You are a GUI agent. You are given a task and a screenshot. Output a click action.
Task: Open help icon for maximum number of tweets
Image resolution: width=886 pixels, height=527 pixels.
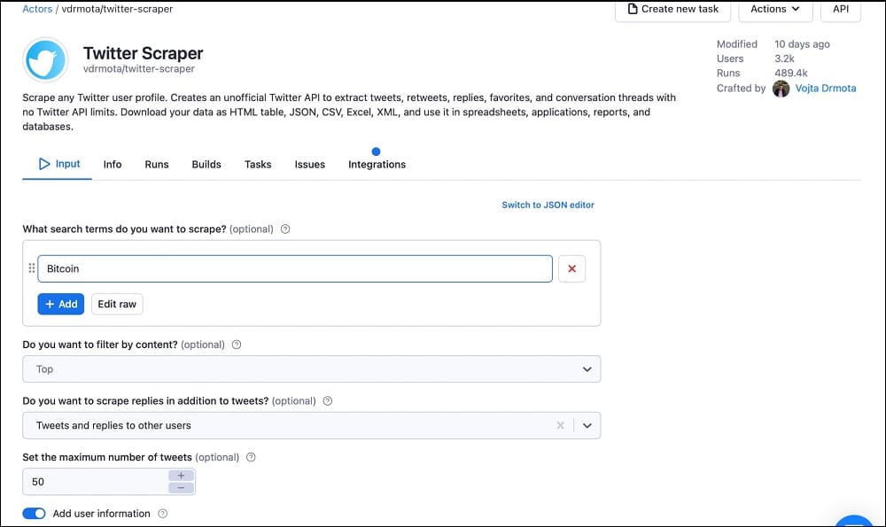coord(251,458)
